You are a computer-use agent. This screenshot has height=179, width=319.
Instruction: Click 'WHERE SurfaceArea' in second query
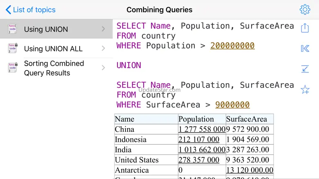[158, 105]
